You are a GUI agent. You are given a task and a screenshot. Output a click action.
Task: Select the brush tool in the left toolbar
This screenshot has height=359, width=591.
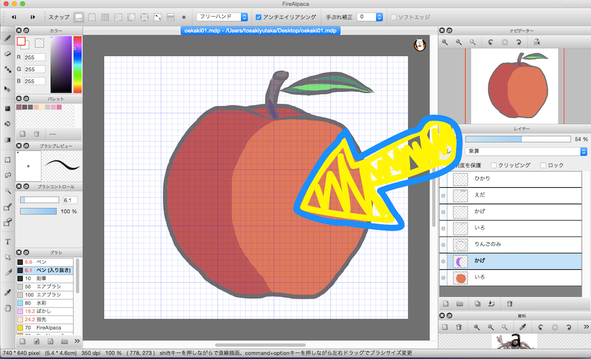click(8, 38)
